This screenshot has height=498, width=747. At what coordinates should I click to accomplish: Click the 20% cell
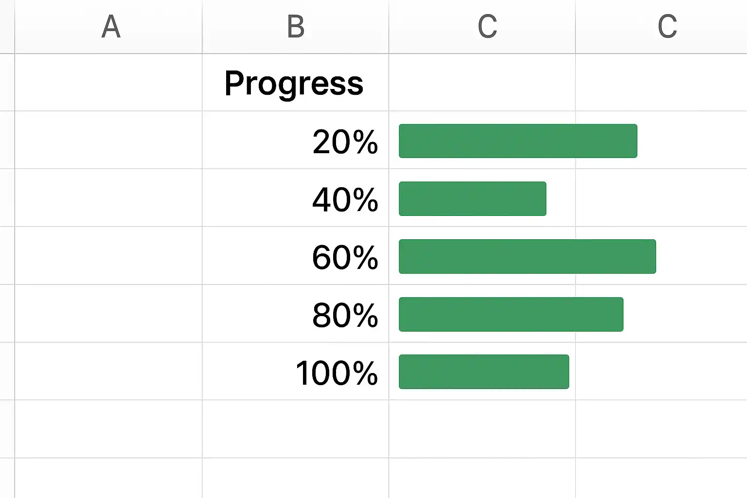pos(295,141)
